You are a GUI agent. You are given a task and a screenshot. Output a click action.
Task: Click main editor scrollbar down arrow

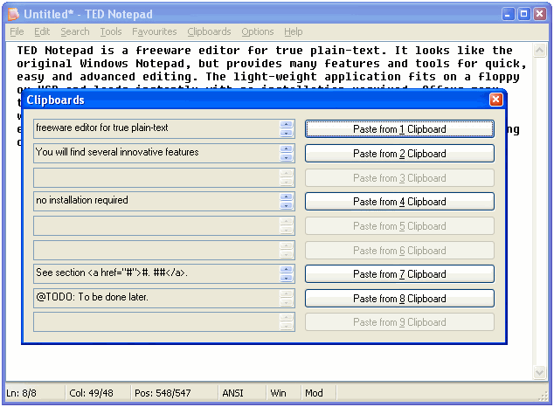point(539,372)
